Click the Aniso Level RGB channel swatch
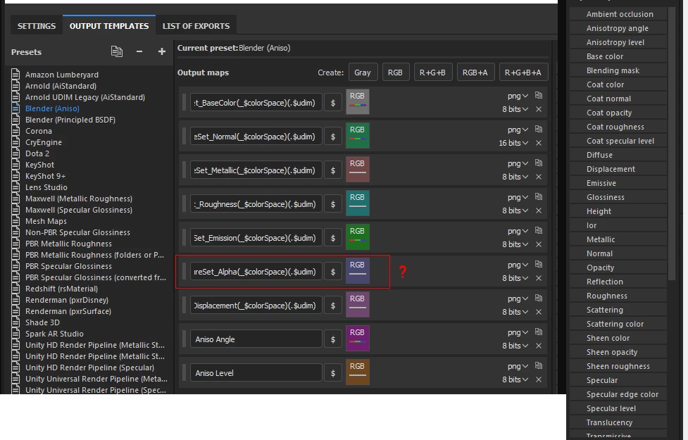The image size is (688, 440). (357, 372)
